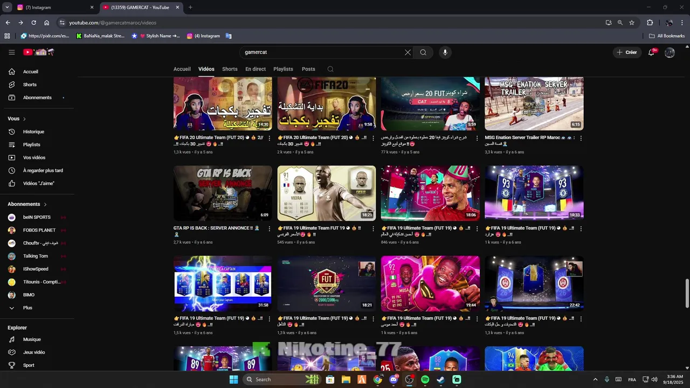Go back in the browser
690x388 pixels.
[x=8, y=23]
